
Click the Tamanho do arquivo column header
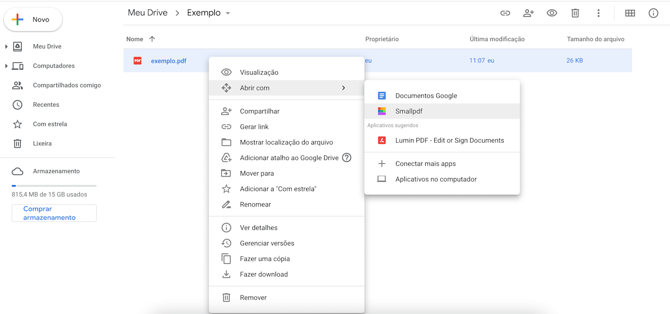pyautogui.click(x=596, y=39)
